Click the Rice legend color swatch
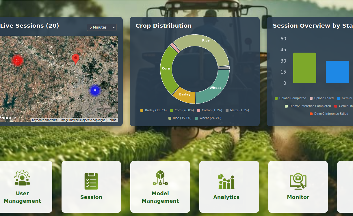 [x=170, y=118]
